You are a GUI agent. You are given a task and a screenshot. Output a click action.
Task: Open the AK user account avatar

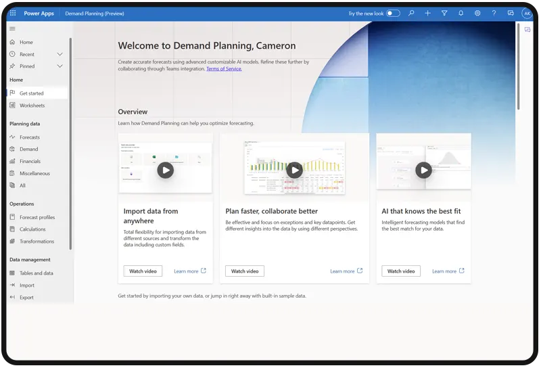[527, 13]
